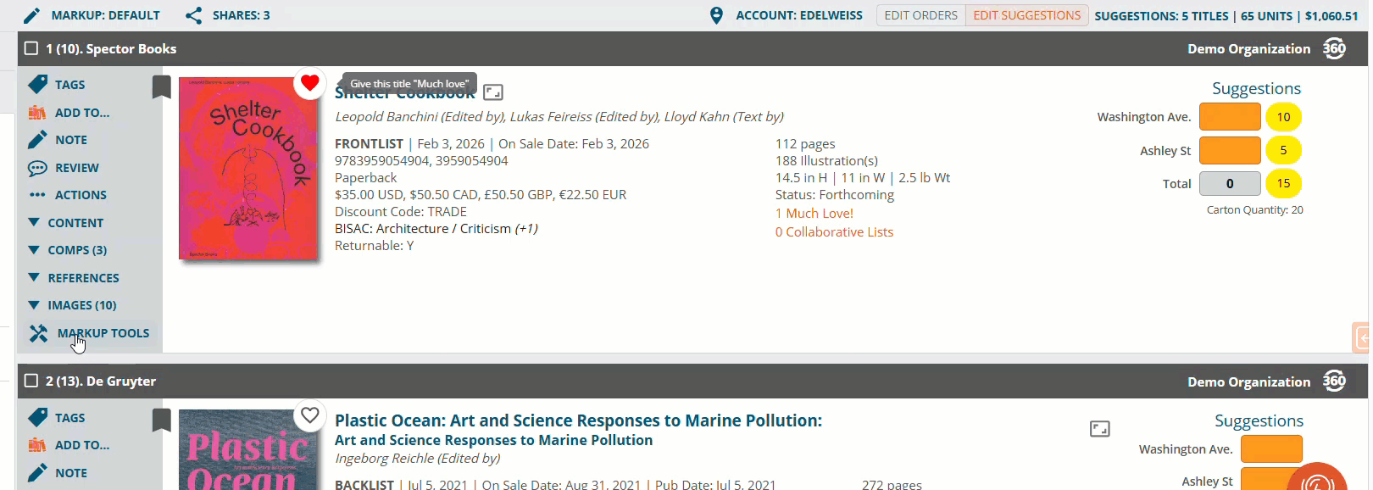Screen dimensions: 1373x490
Task: Open the Plastic Ocean title link
Action: (578, 420)
